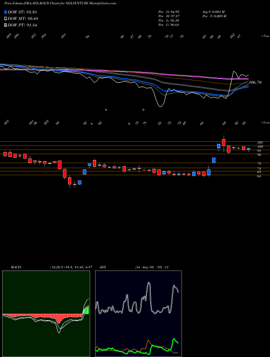This screenshot has height=357, width=270.
Task: Click the 105 price axis label
Action: point(260,142)
